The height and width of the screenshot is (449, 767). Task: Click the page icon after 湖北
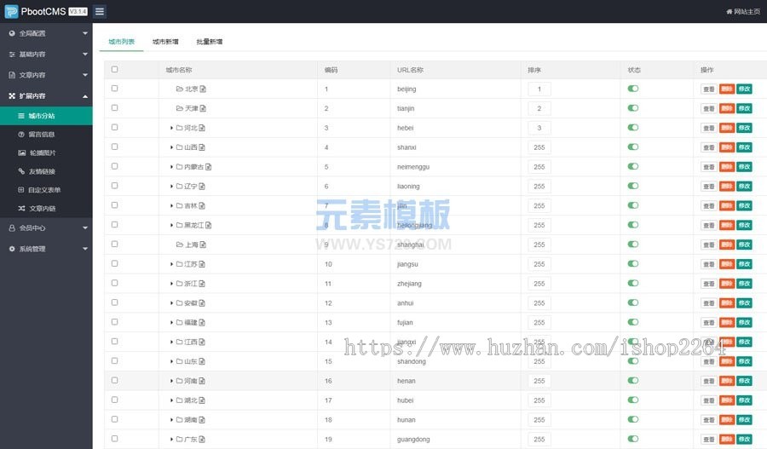pos(202,400)
